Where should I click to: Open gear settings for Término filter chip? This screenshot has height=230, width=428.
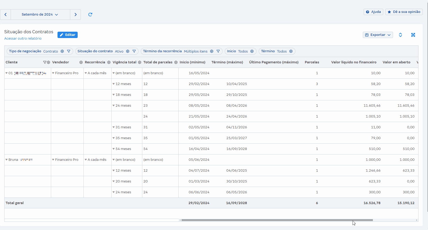click(x=291, y=51)
